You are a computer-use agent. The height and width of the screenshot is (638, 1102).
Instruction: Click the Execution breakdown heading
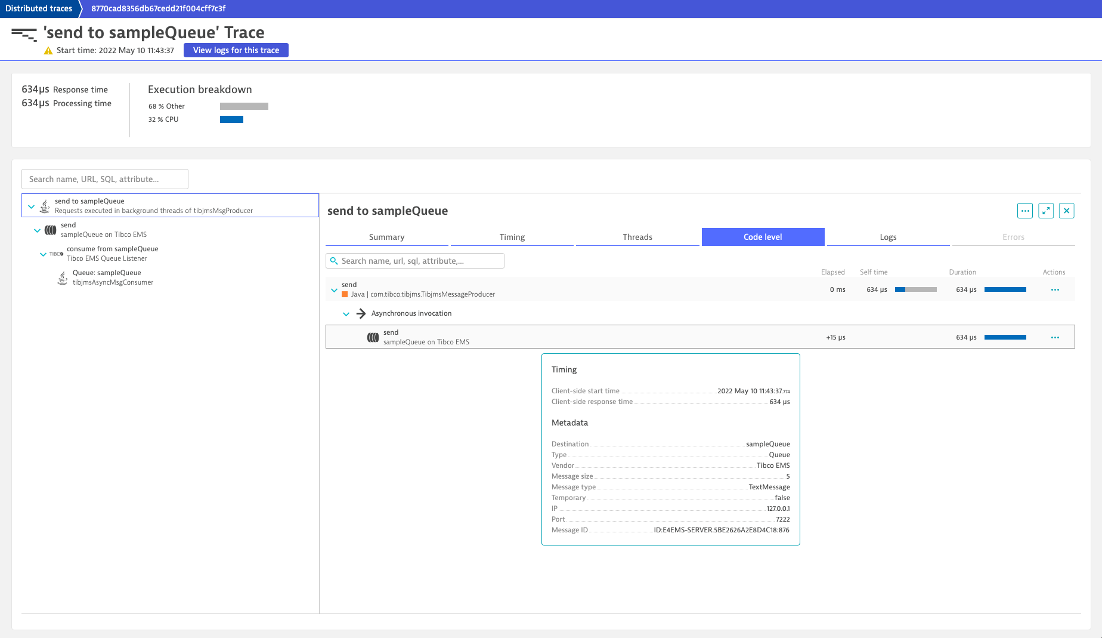(x=200, y=90)
